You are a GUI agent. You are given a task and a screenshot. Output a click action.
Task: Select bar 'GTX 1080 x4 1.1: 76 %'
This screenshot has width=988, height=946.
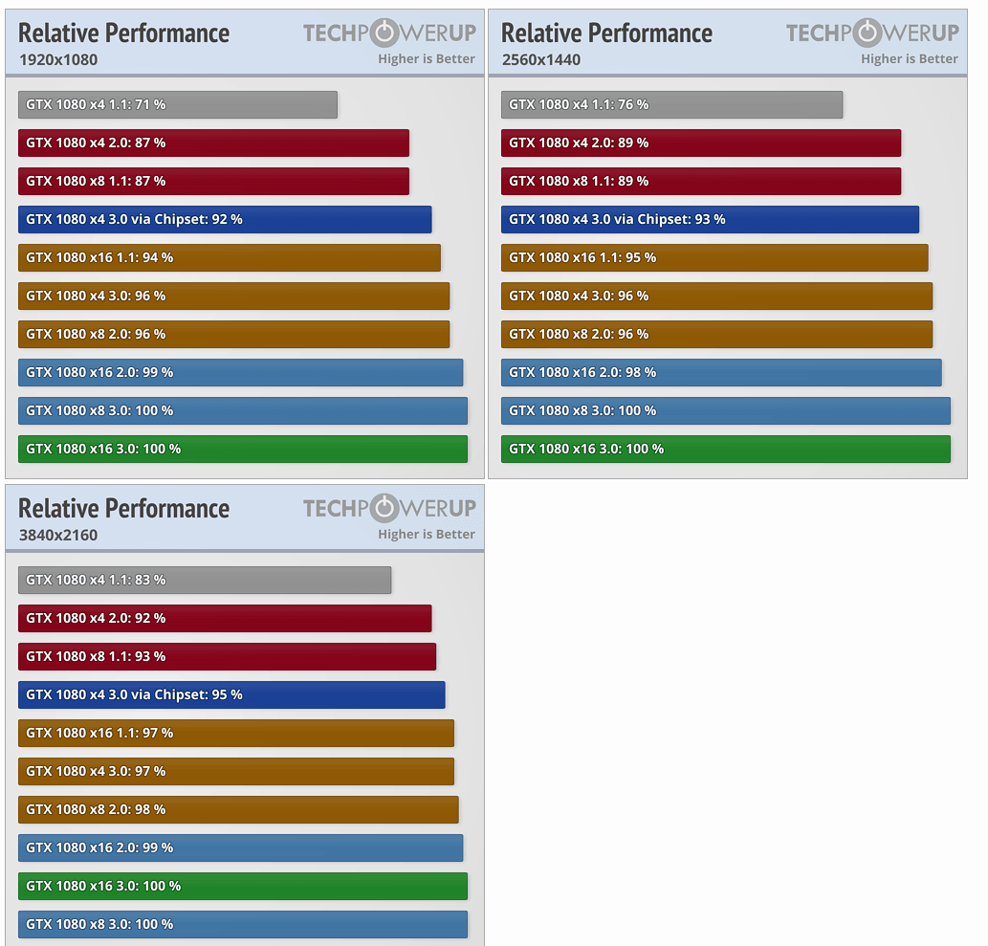click(x=671, y=104)
